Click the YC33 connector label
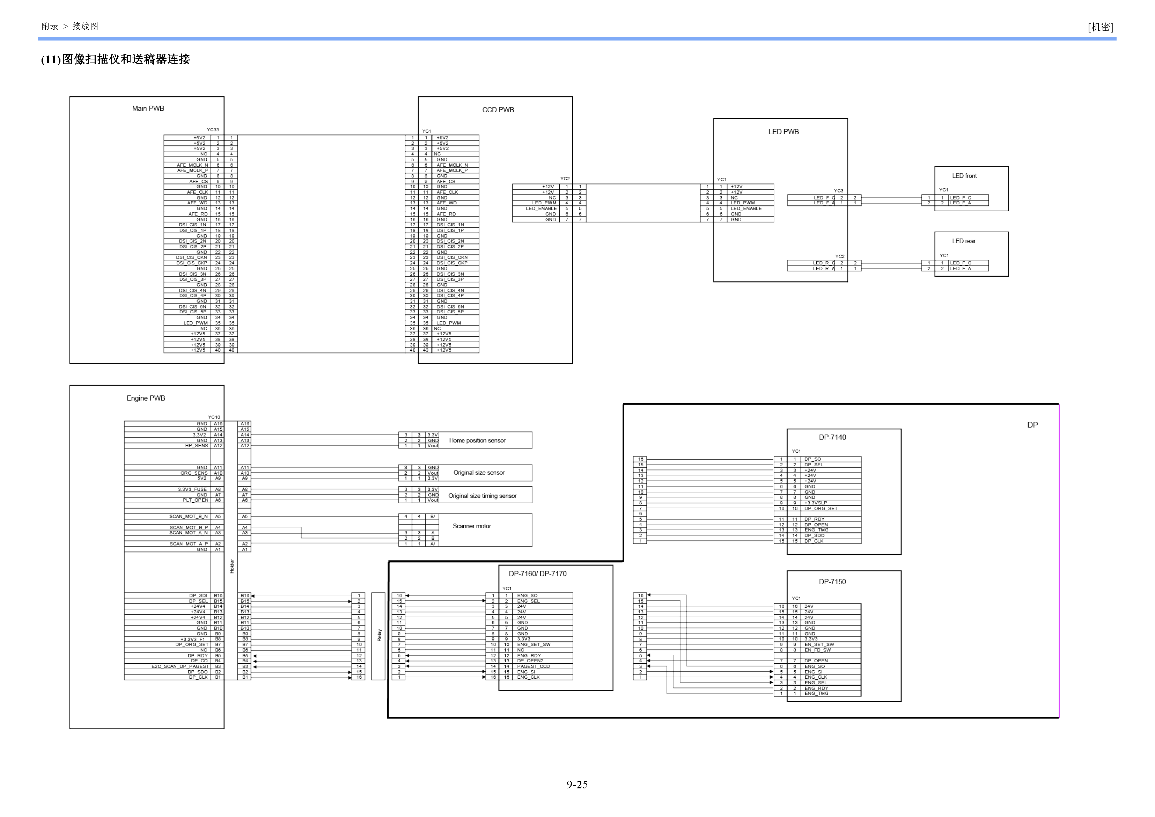The image size is (1155, 817). 213,130
